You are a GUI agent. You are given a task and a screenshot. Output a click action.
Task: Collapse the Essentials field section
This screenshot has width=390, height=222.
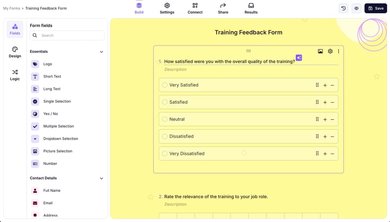(101, 52)
